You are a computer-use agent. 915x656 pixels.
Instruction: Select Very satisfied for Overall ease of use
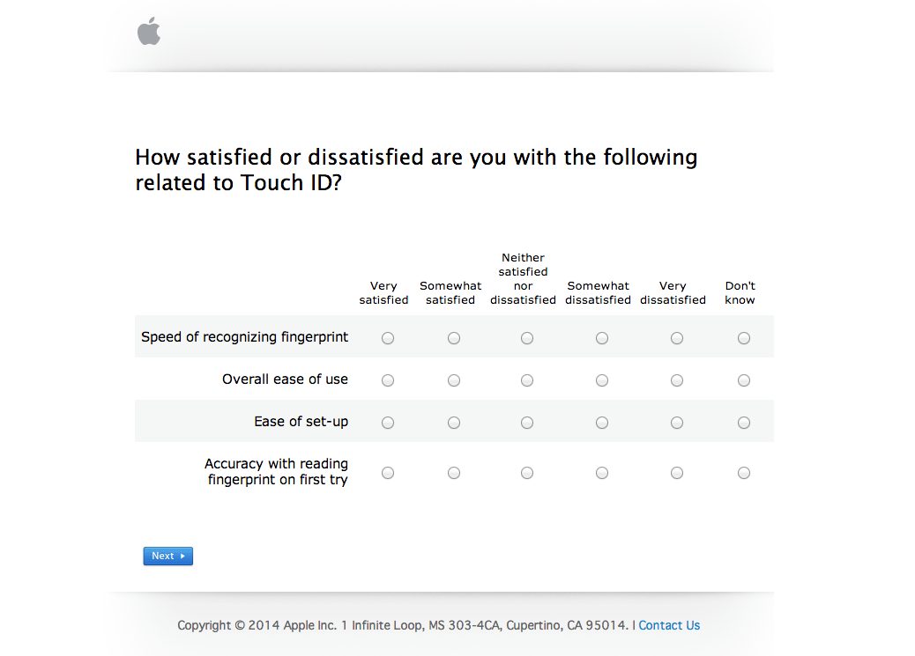click(x=388, y=380)
